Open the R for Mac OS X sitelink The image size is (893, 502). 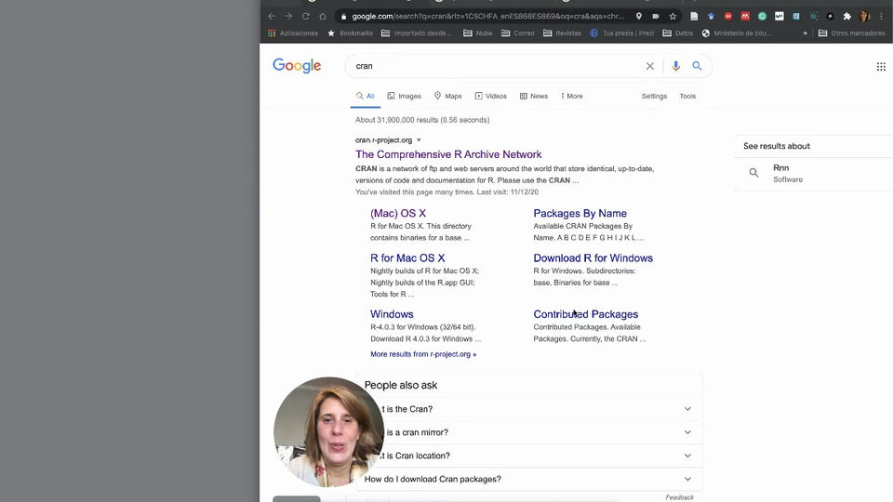(407, 258)
